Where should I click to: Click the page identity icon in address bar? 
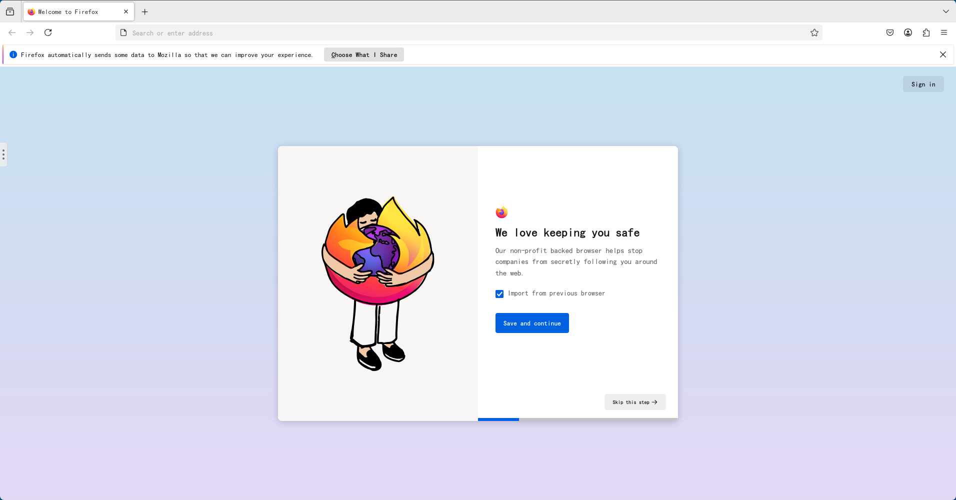pos(123,32)
